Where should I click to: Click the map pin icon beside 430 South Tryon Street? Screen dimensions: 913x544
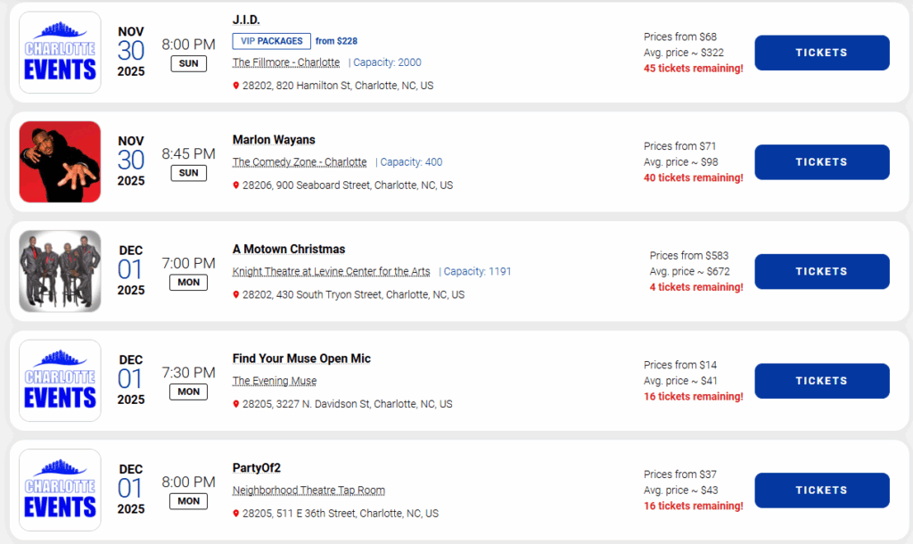(236, 295)
